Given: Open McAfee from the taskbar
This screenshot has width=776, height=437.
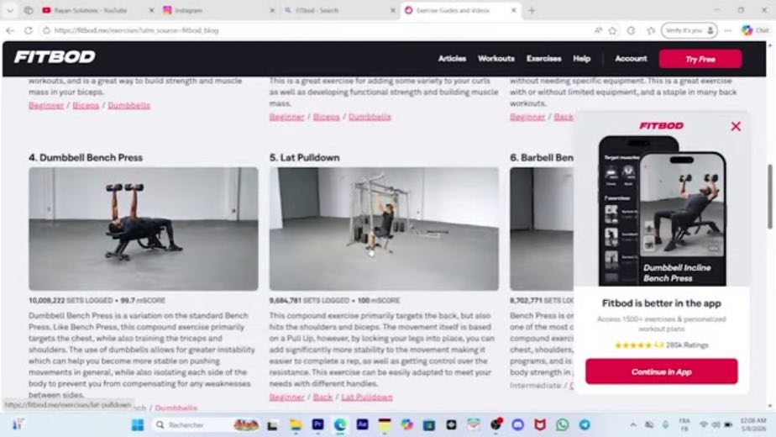Looking at the screenshot, I should tap(540, 424).
